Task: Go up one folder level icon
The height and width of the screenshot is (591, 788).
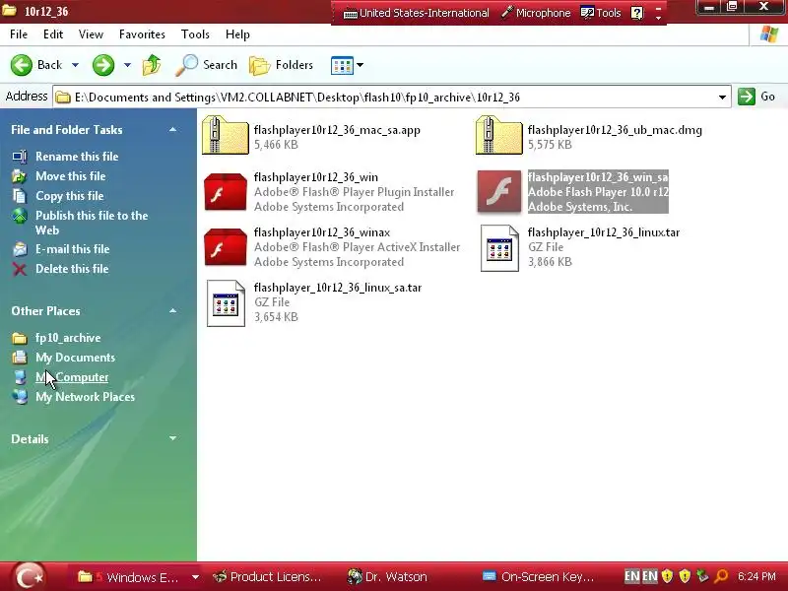Action: [152, 65]
